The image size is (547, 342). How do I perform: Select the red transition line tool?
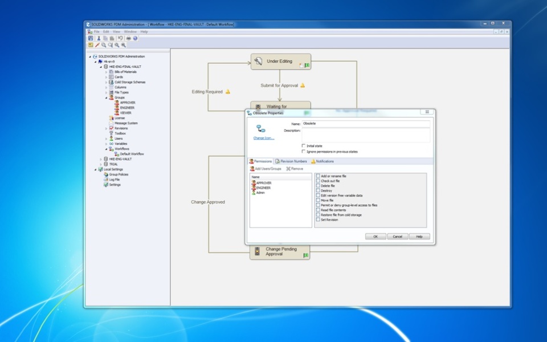(x=97, y=45)
